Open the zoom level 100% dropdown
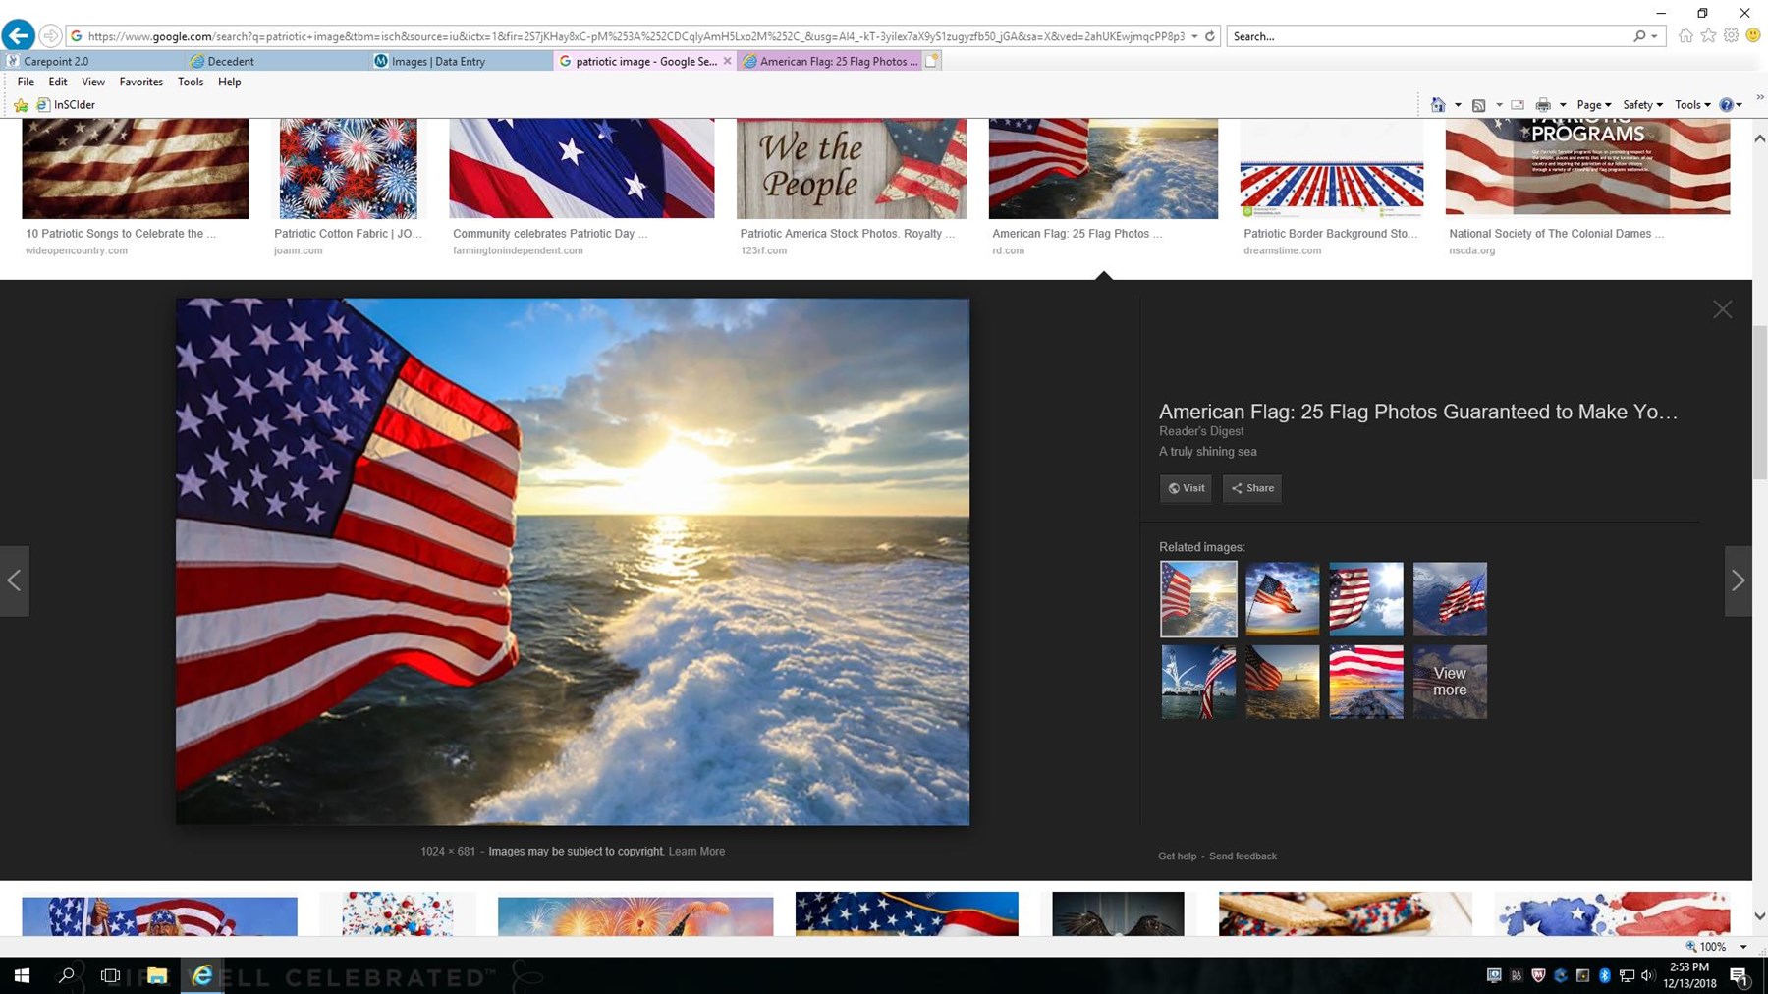1768x994 pixels. pyautogui.click(x=1743, y=947)
